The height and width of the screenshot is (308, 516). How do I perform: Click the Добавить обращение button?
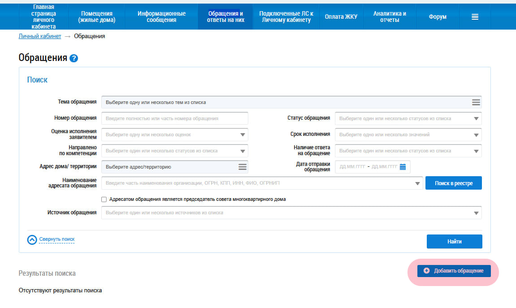point(454,271)
